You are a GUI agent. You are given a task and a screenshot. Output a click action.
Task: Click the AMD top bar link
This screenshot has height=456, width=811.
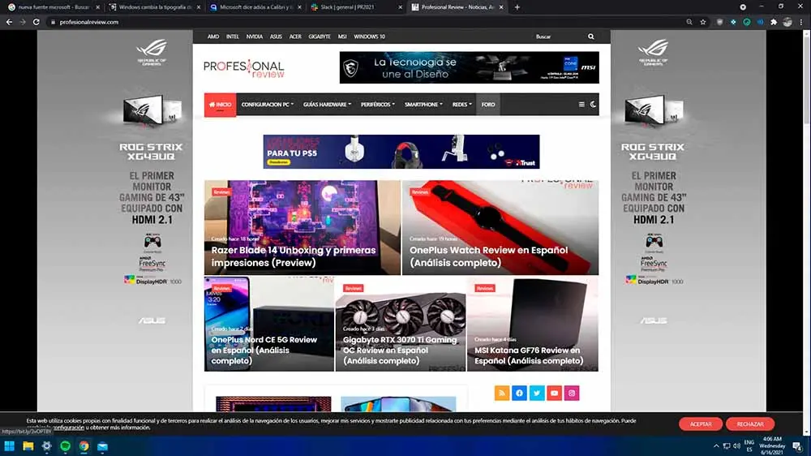[x=213, y=37]
